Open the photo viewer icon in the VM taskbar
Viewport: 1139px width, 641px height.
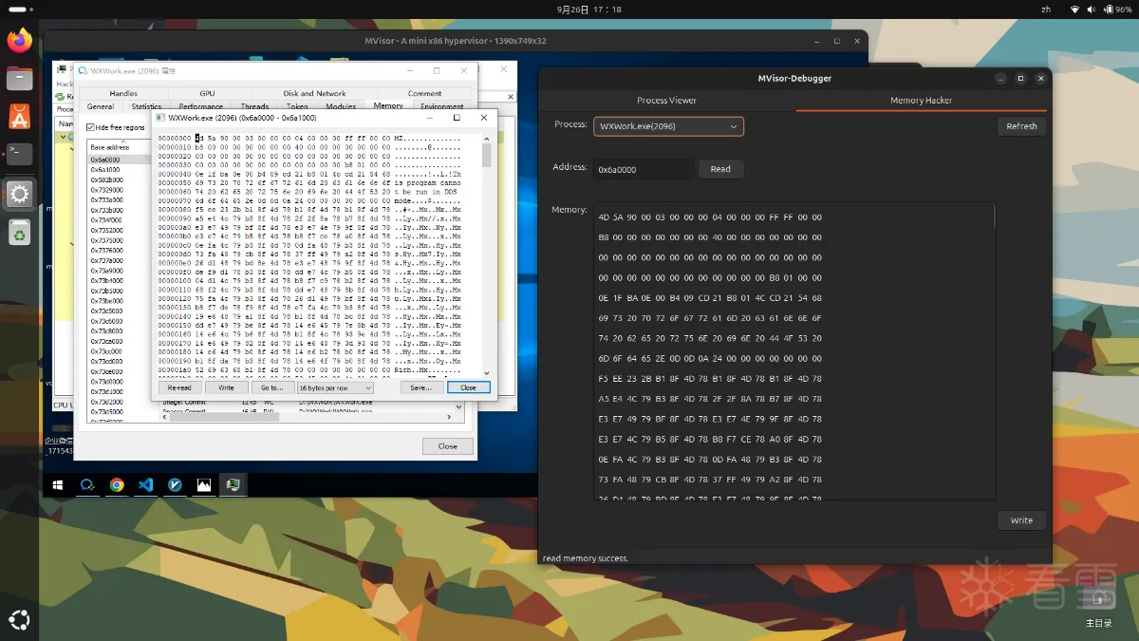click(x=203, y=484)
